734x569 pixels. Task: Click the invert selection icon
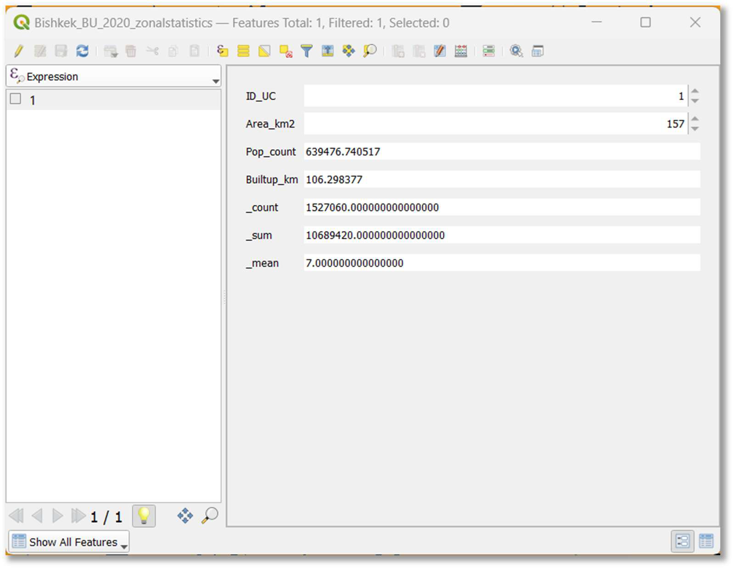[264, 51]
